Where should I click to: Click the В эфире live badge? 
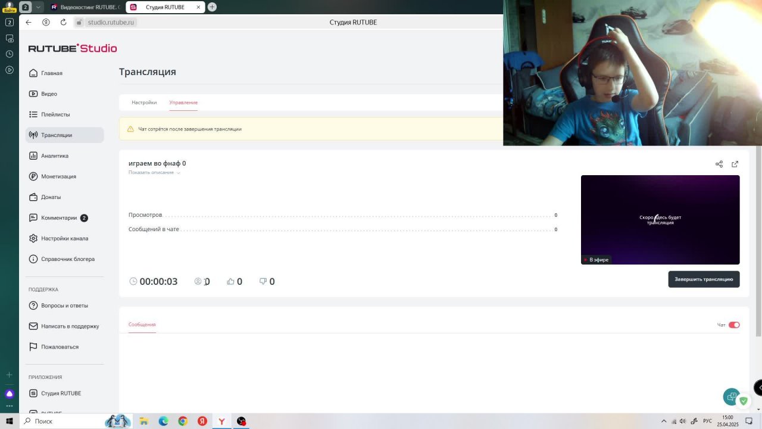pyautogui.click(x=596, y=260)
